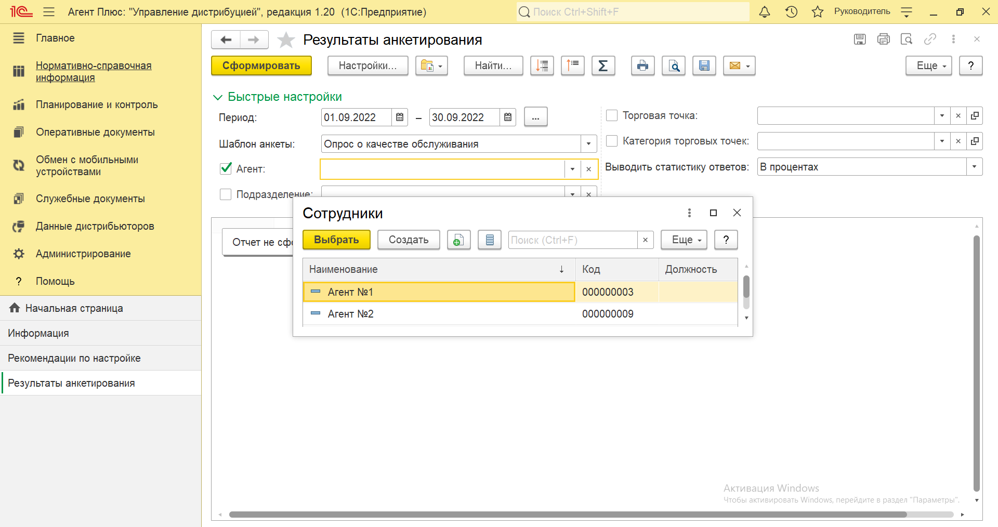Image resolution: width=998 pixels, height=527 pixels.
Task: Click the expand all groups icon
Action: coord(542,66)
